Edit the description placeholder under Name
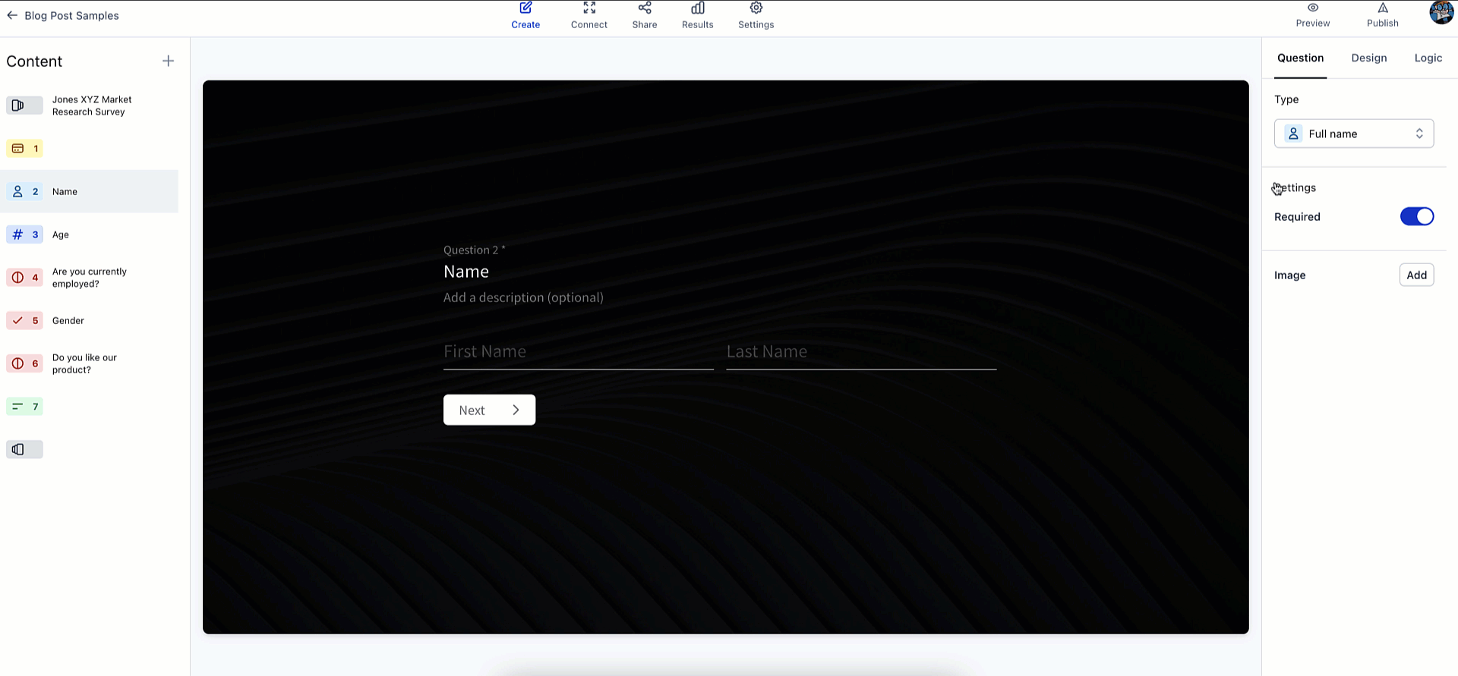Image resolution: width=1458 pixels, height=676 pixels. point(523,297)
